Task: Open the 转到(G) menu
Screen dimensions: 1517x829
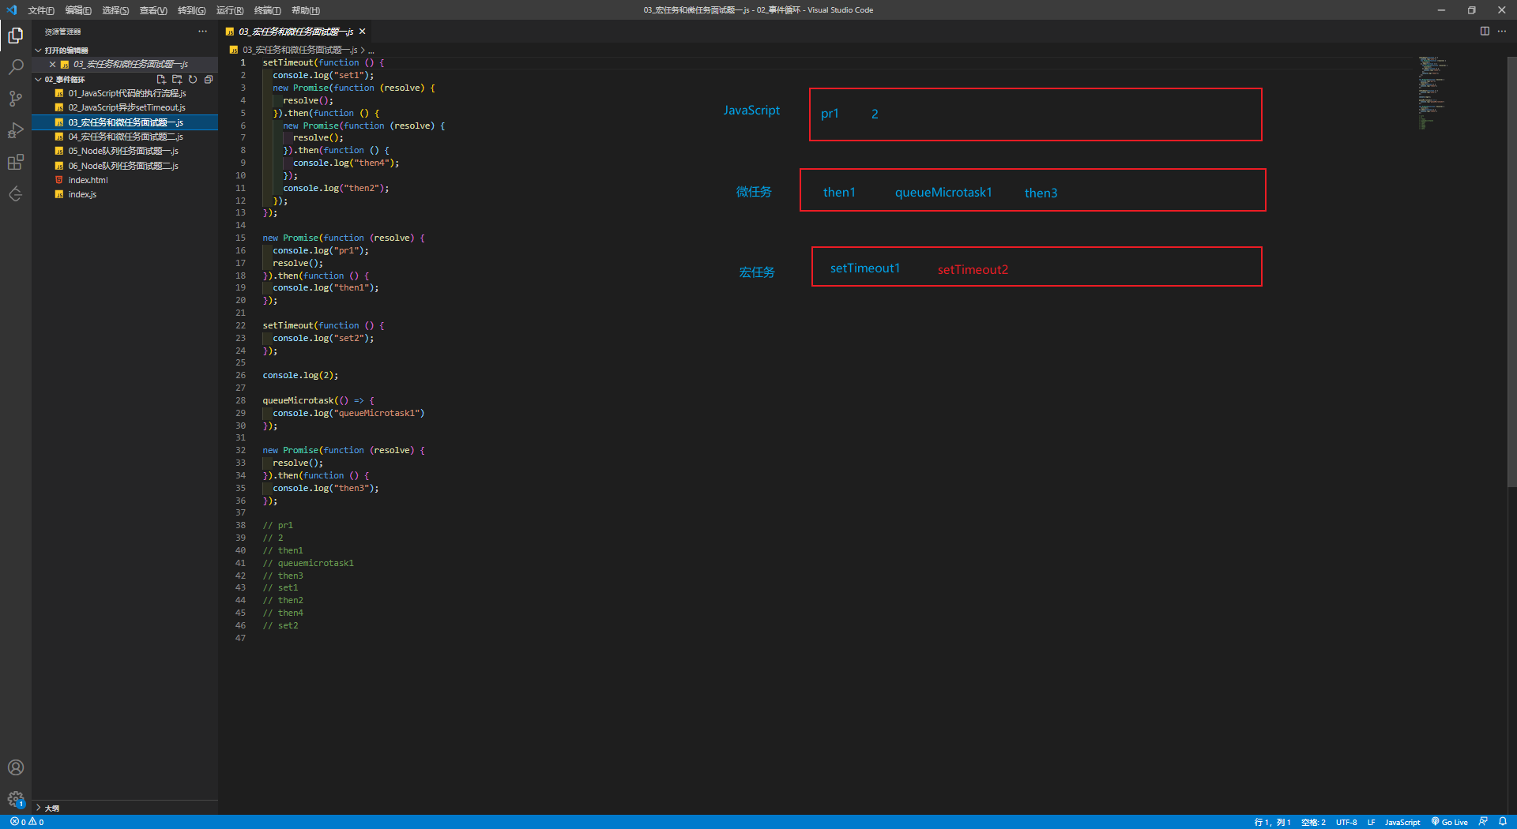Action: 191,10
